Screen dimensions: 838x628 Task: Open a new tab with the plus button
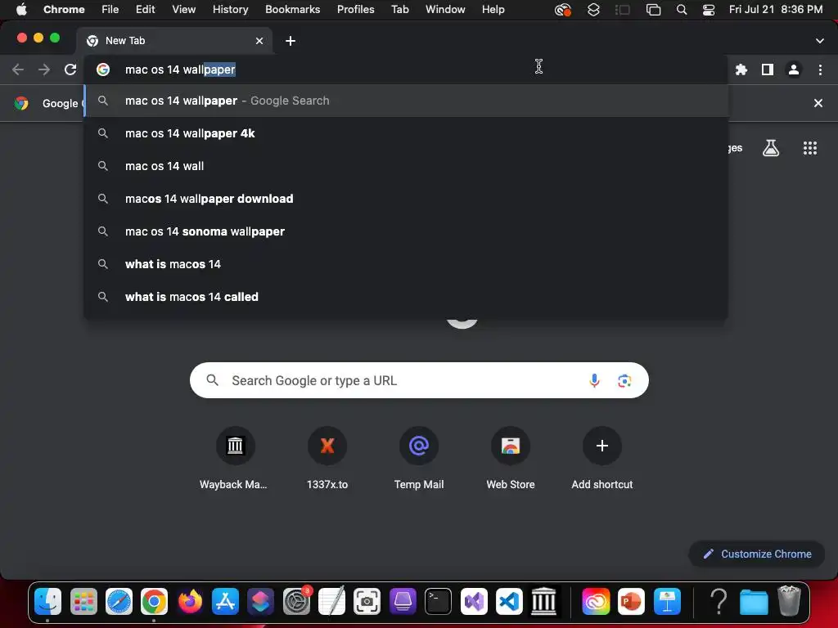pyautogui.click(x=291, y=41)
